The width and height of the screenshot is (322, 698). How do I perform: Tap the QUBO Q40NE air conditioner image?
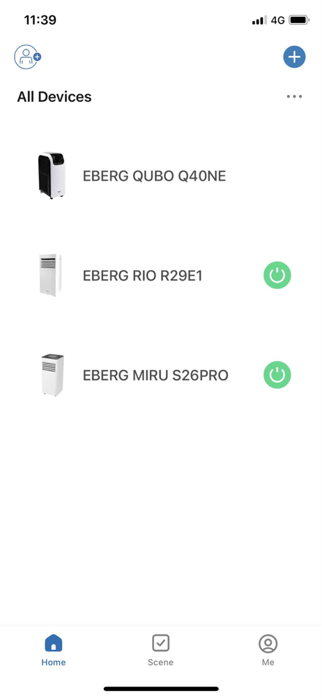point(52,175)
